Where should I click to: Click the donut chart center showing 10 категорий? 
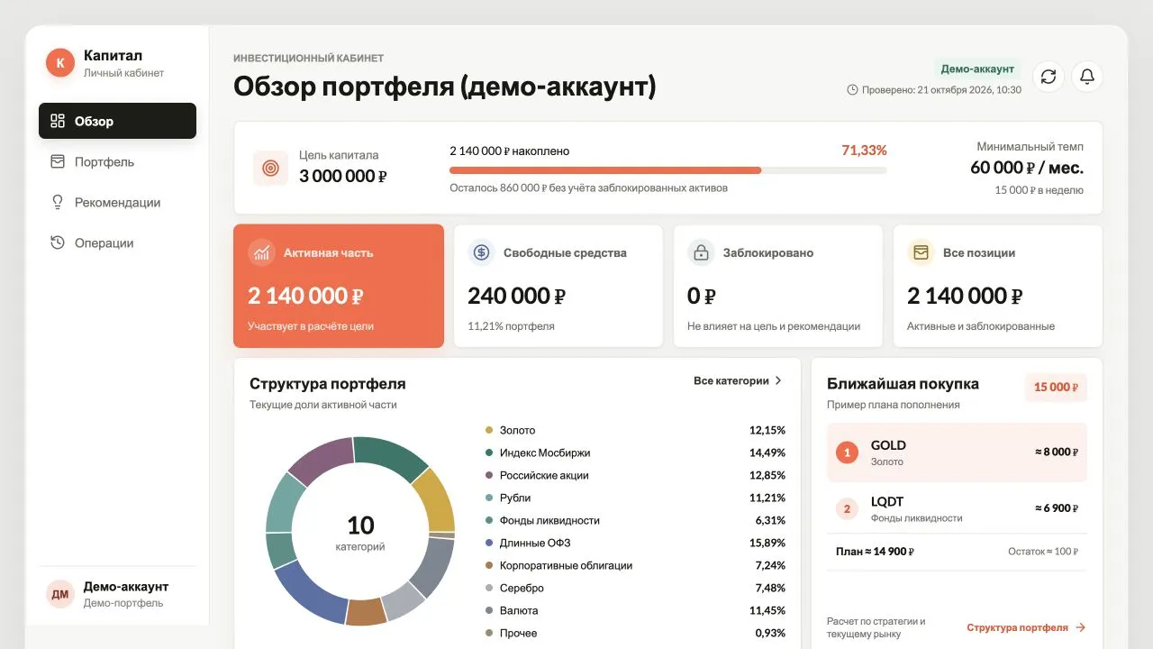pyautogui.click(x=360, y=532)
